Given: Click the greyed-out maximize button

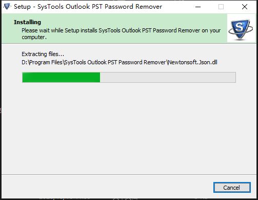Looking at the screenshot, I should [221, 7].
